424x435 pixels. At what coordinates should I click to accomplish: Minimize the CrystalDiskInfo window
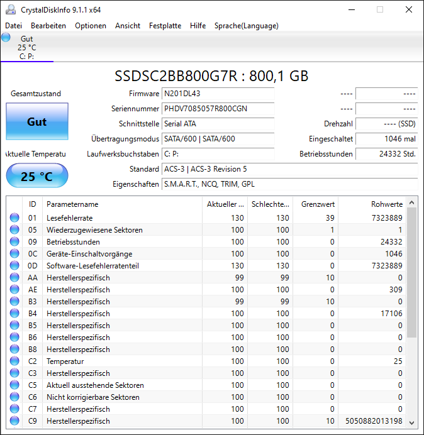[x=352, y=9]
